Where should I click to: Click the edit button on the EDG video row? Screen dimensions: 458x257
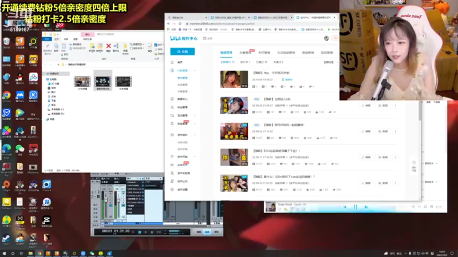[366, 158]
